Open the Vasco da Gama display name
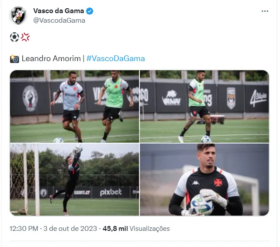280x247 pixels. point(59,11)
